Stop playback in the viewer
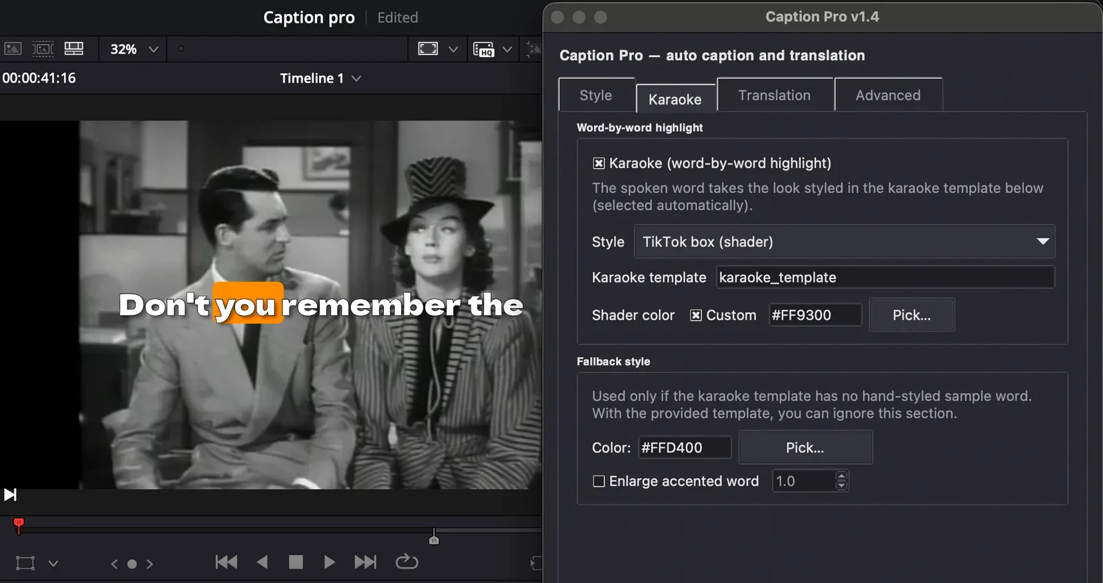Viewport: 1103px width, 583px height. (x=296, y=562)
